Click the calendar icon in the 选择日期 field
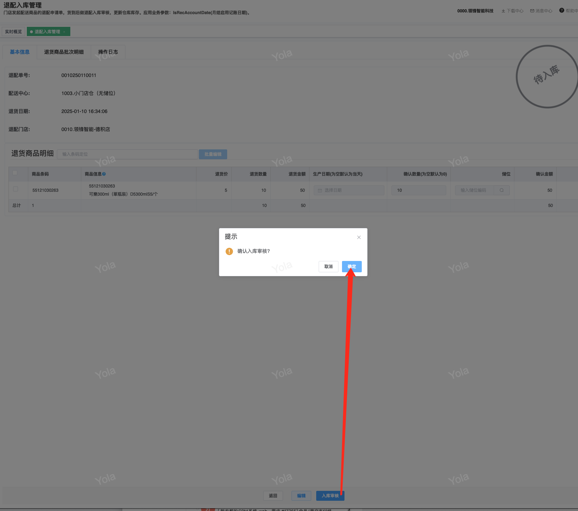The width and height of the screenshot is (578, 511). 320,191
